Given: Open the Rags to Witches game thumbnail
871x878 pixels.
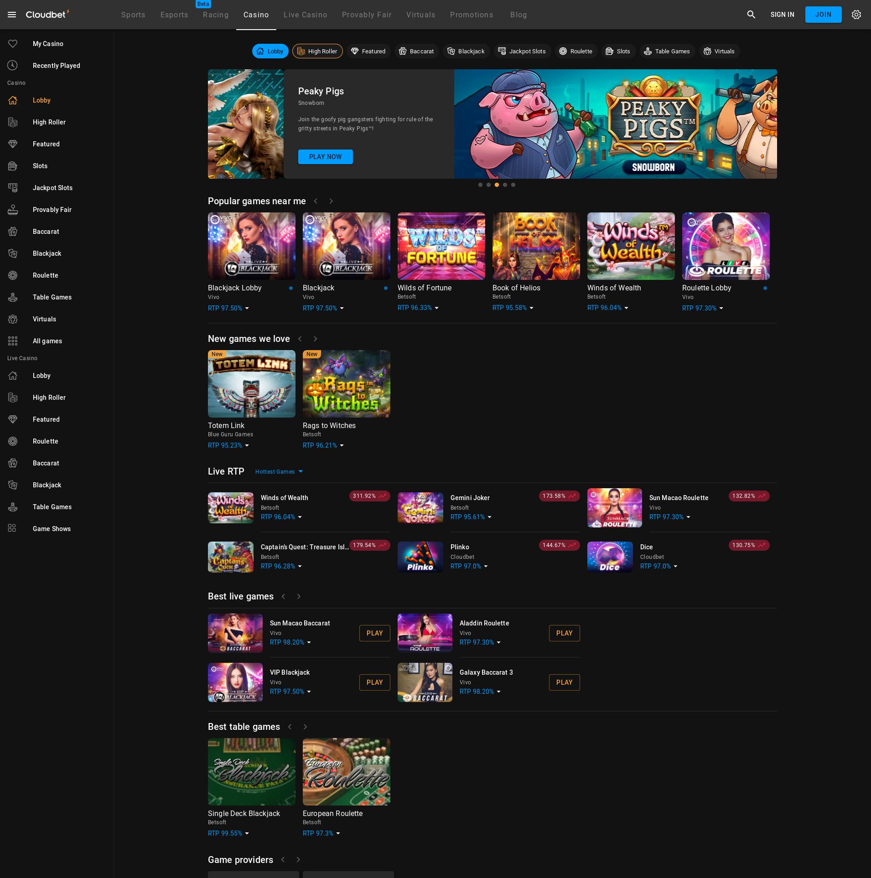Looking at the screenshot, I should coord(346,383).
